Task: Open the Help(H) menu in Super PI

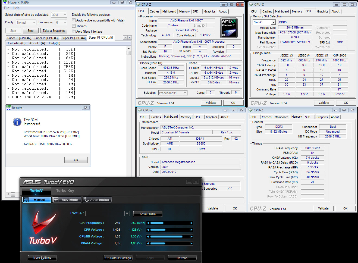Action: [55, 43]
